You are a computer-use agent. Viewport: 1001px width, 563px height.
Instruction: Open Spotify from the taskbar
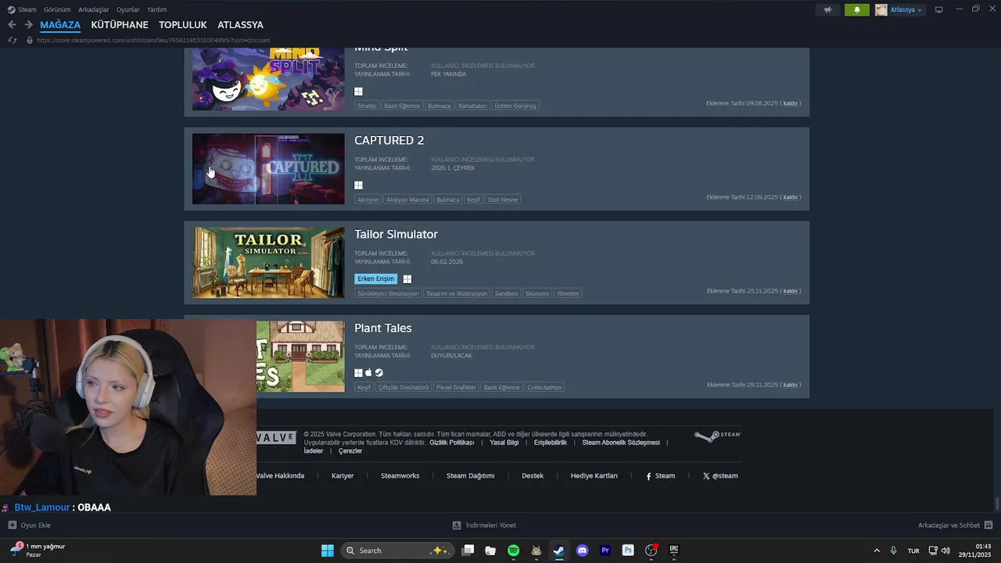[x=513, y=550]
